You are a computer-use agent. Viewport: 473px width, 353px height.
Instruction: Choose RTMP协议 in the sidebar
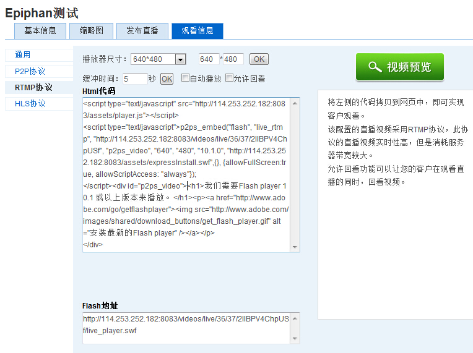pyautogui.click(x=33, y=88)
